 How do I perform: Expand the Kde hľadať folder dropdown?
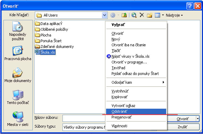point(104,15)
